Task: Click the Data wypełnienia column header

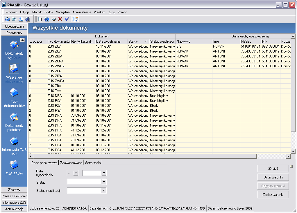Action: (x=111, y=41)
